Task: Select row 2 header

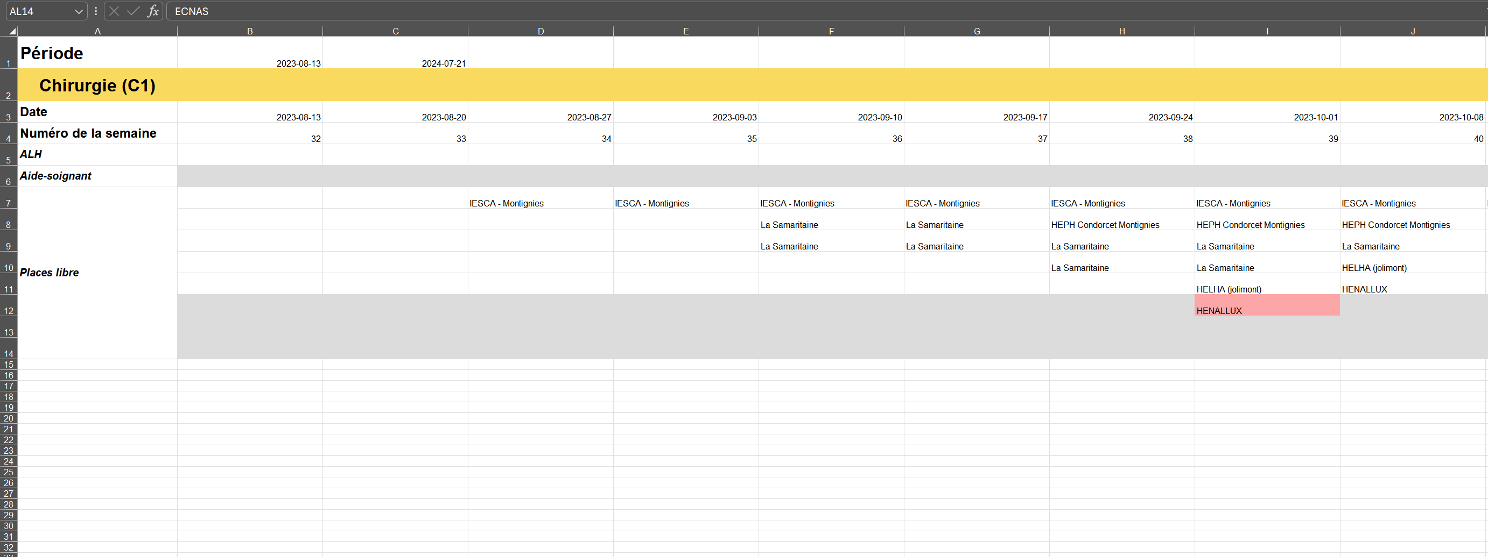Action: (x=9, y=85)
